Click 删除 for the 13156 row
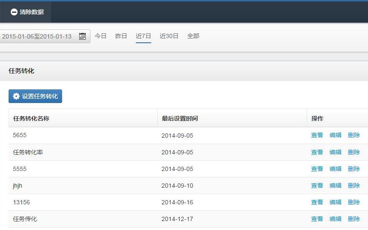Screen dimensions: 368x230 click(354, 202)
